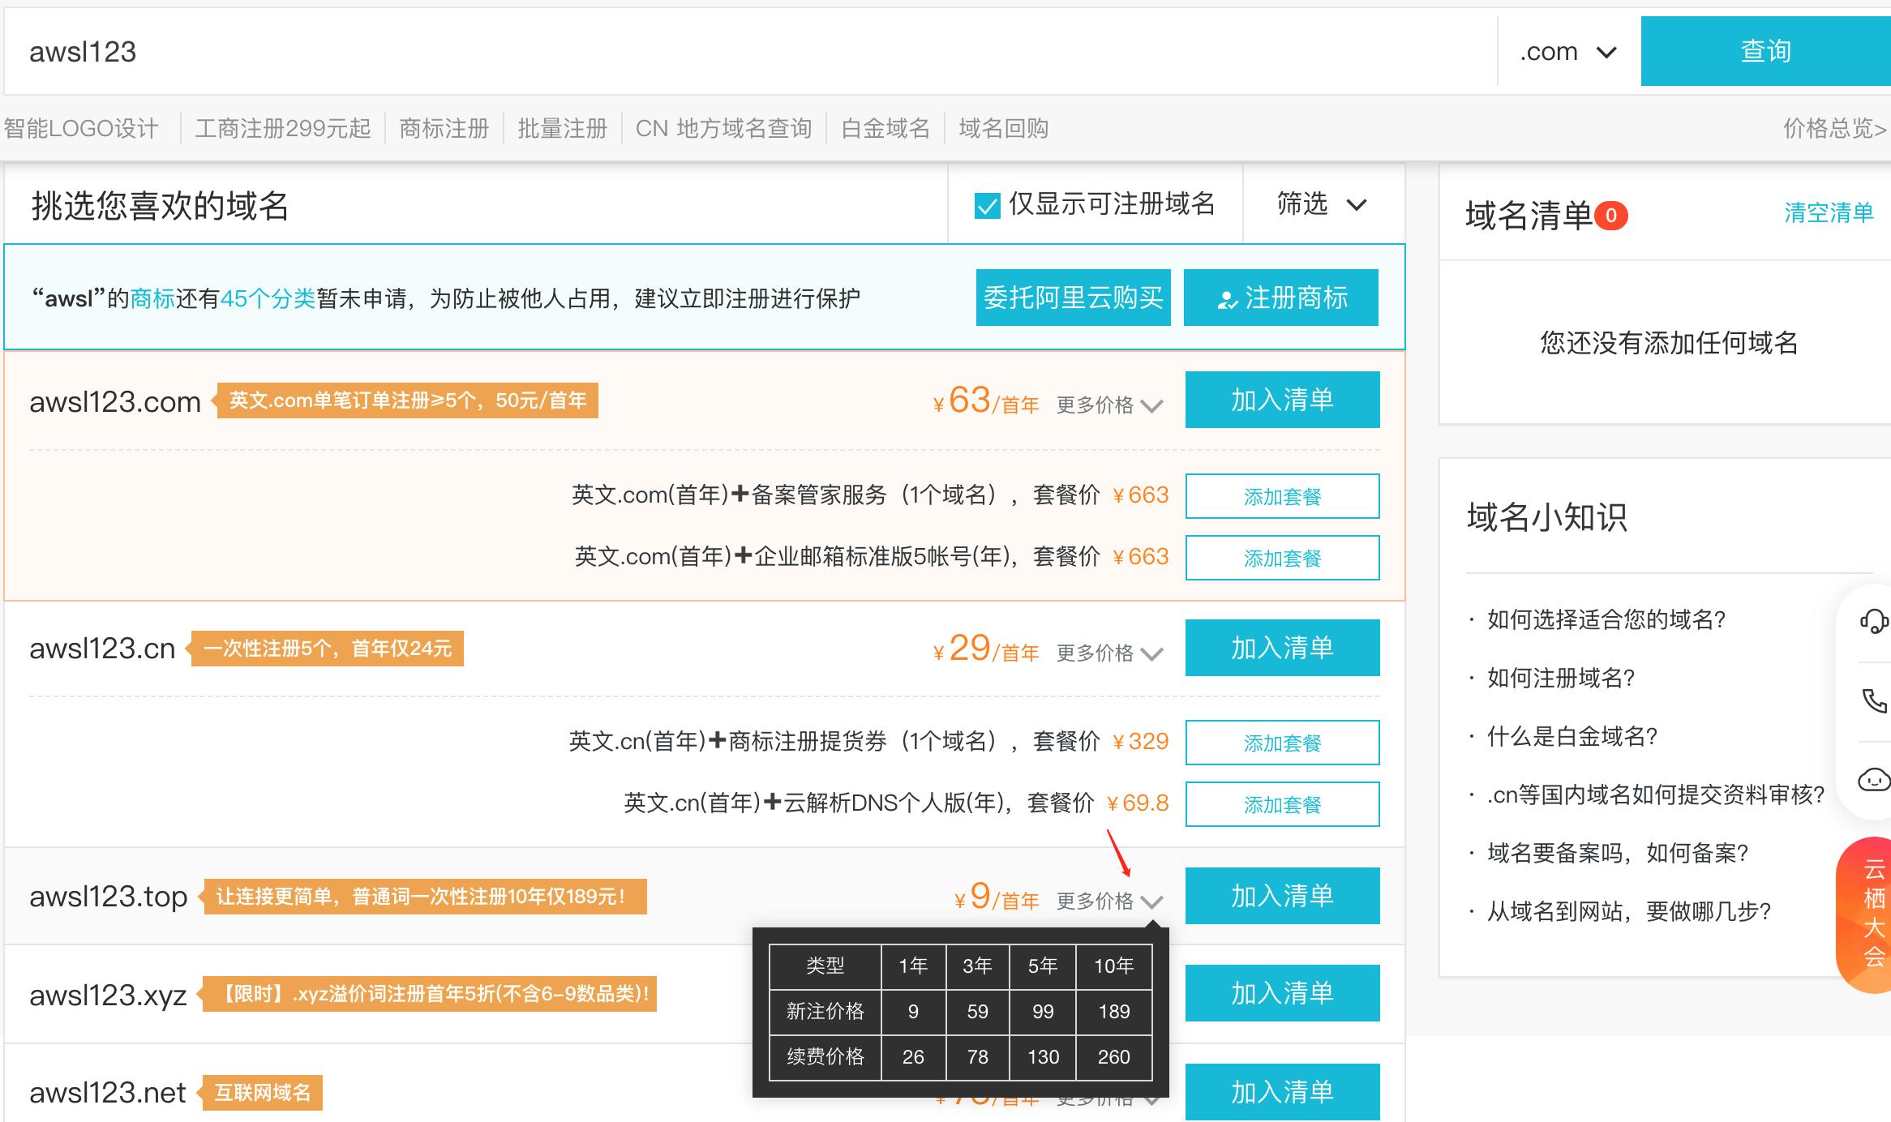Click the customer service headset icon
Image resolution: width=1891 pixels, height=1122 pixels.
coord(1874,622)
